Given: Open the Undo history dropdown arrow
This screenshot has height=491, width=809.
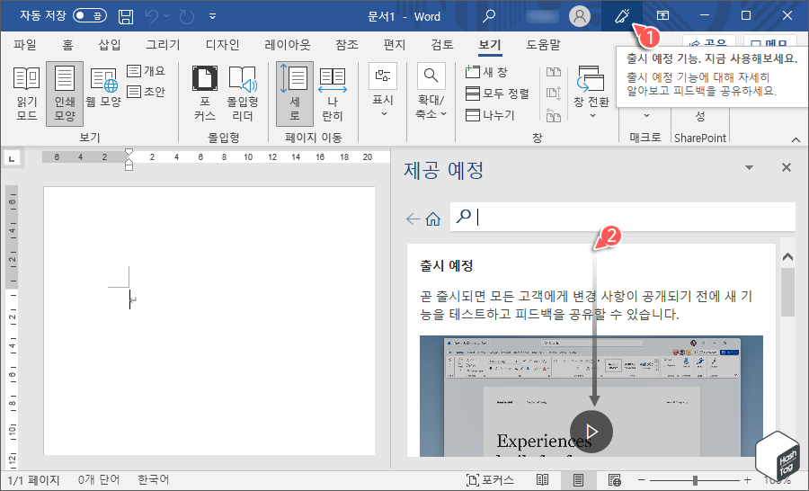Looking at the screenshot, I should coord(166,16).
